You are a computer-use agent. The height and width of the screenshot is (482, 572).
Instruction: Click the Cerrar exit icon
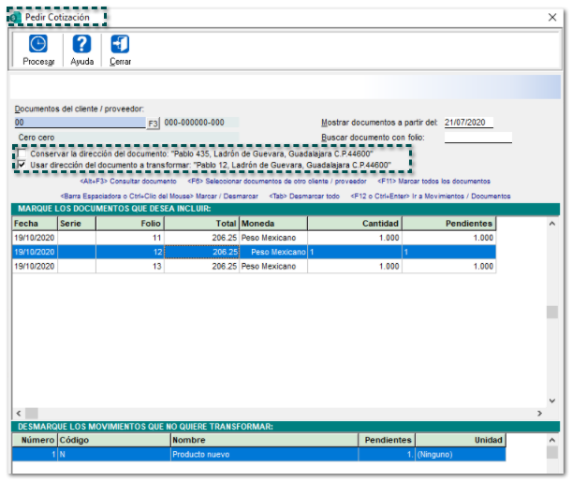(x=120, y=44)
